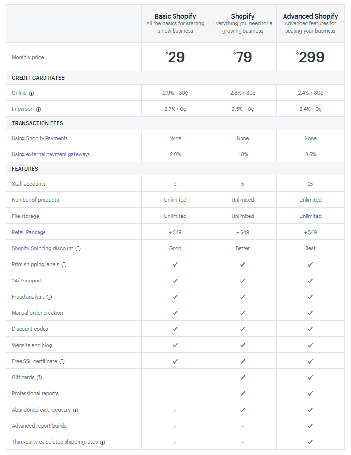The image size is (351, 455).
Task: Open the external payment gateways link
Action: (x=58, y=154)
